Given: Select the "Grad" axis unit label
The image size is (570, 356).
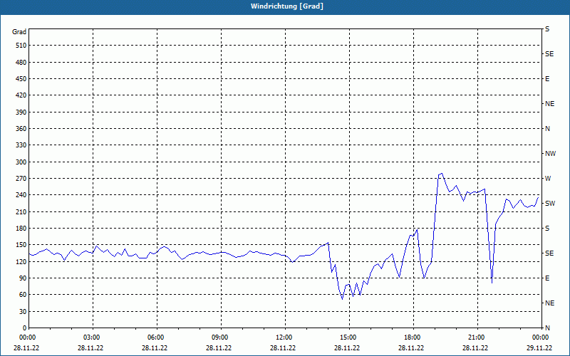Looking at the screenshot, I should [19, 32].
